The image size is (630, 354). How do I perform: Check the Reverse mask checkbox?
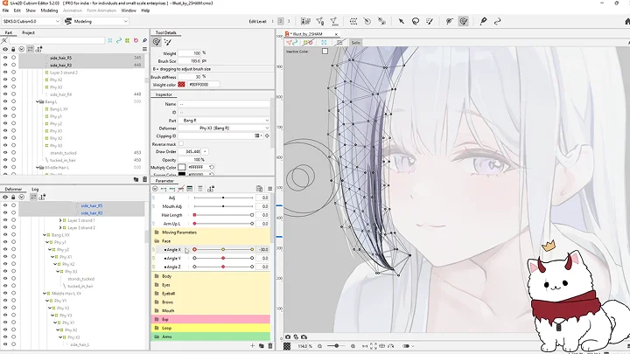pyautogui.click(x=181, y=143)
